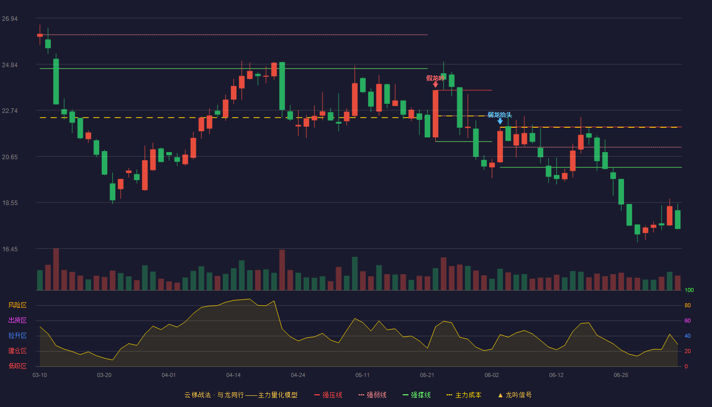The image size is (712, 407).
Task: Click the chart title 云梯战法 · 与龙同行——主力量化模型
Action: tap(241, 395)
